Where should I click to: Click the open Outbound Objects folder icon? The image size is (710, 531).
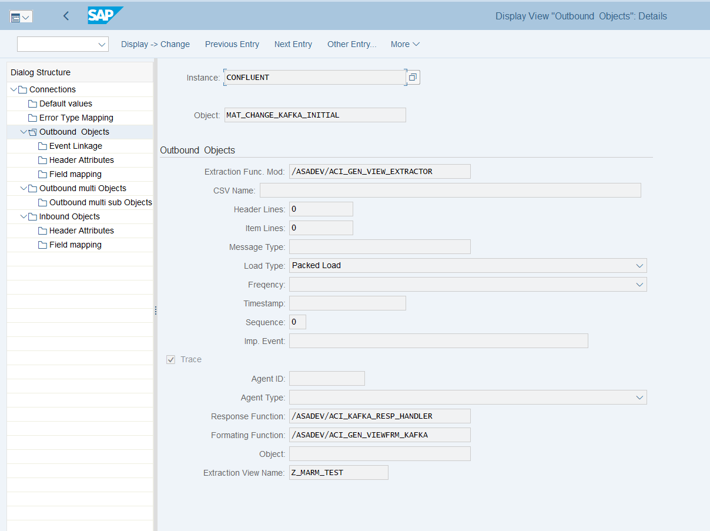coord(33,132)
